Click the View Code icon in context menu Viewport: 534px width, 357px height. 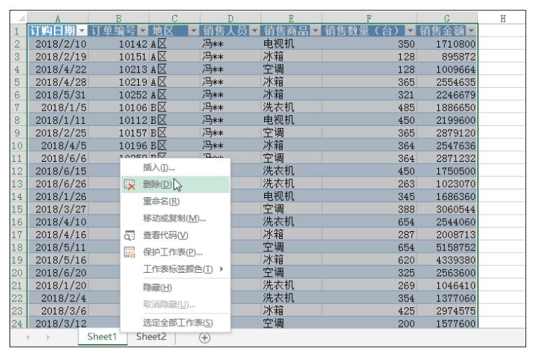click(130, 235)
